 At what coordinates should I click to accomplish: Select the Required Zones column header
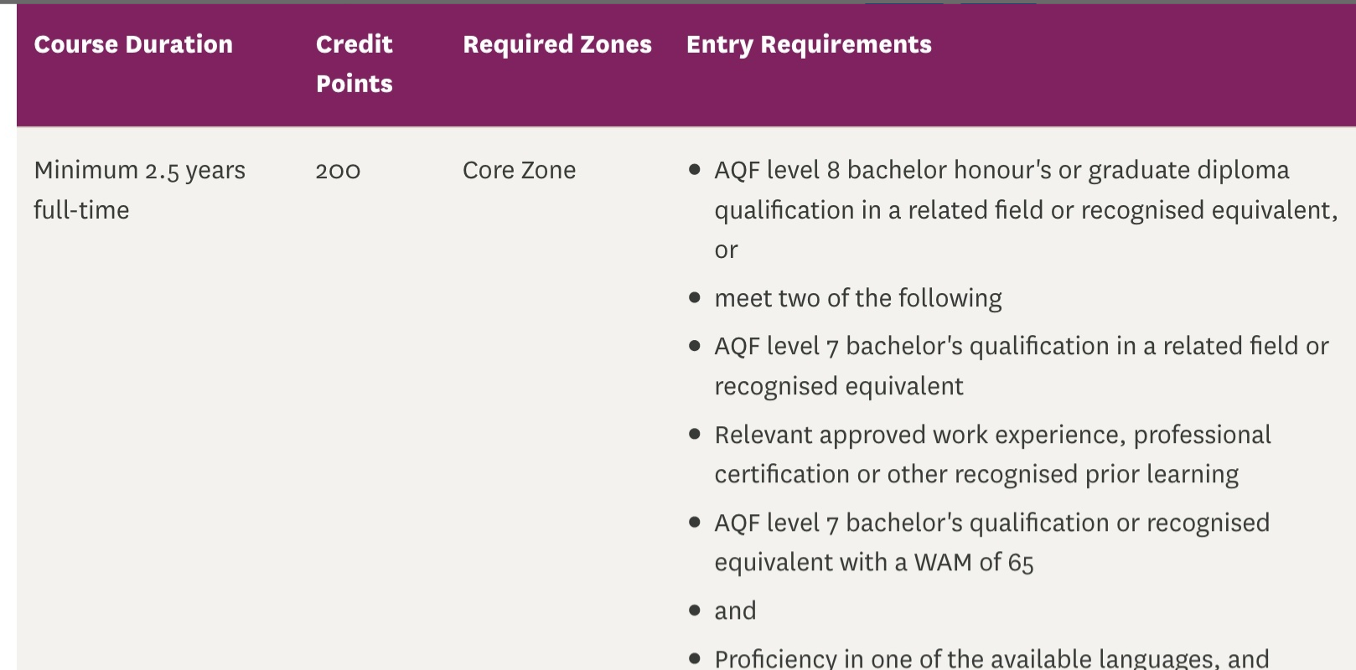click(556, 44)
